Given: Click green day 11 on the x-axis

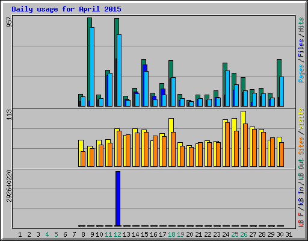Looking at the screenshot, I should point(108,234).
